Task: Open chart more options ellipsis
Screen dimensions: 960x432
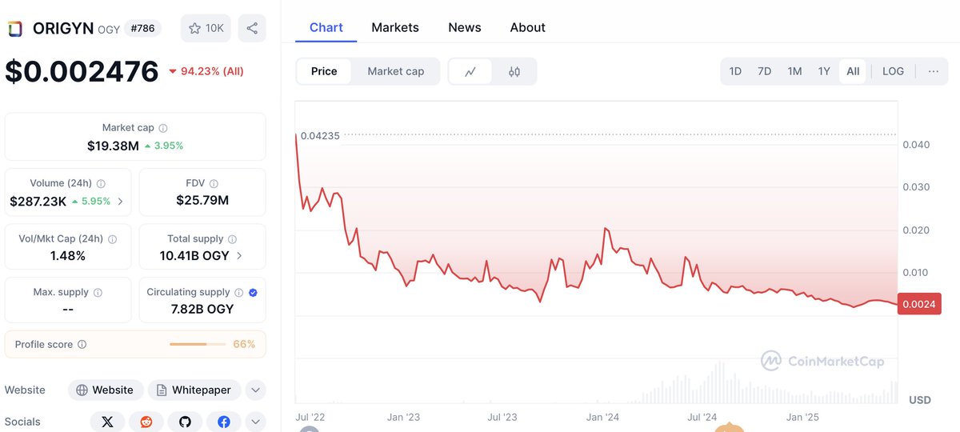Action: point(934,71)
